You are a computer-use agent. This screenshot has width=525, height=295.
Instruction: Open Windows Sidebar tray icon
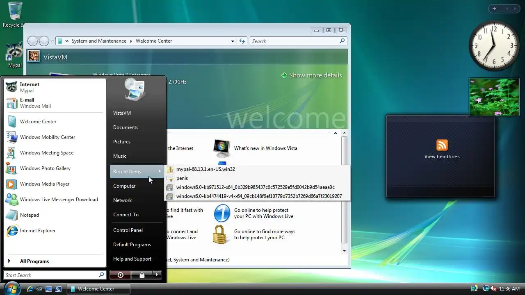pos(475,289)
